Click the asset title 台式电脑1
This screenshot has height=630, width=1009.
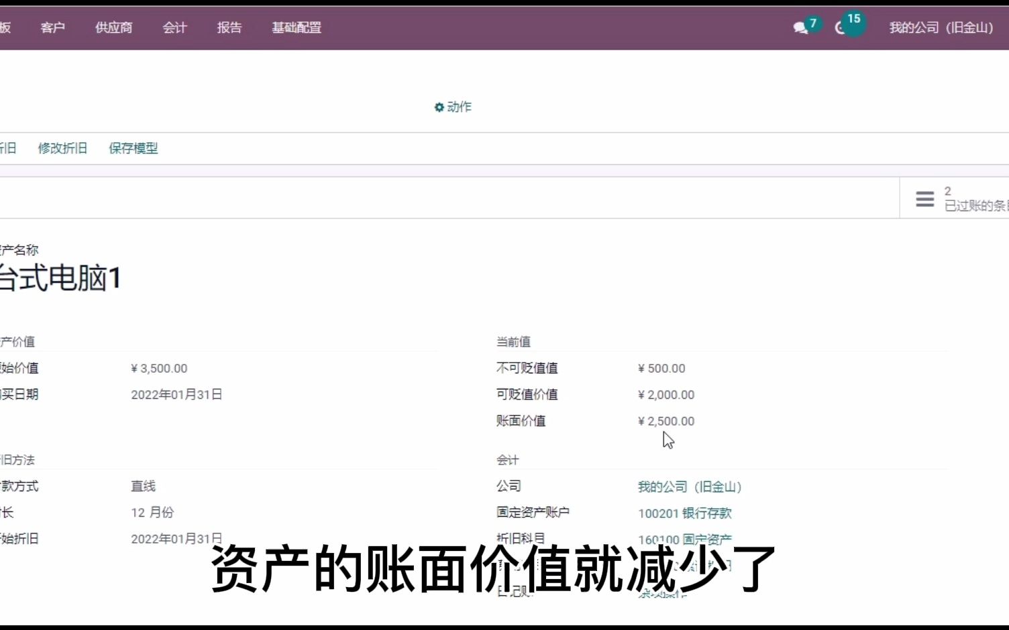[60, 278]
